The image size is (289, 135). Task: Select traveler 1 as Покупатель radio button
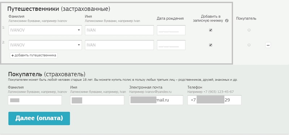click(249, 30)
